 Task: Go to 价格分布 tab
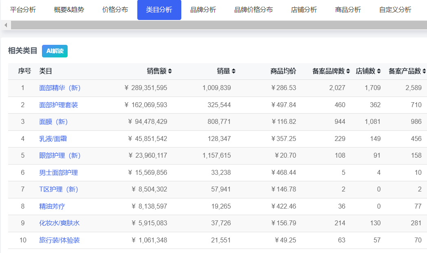(x=115, y=10)
